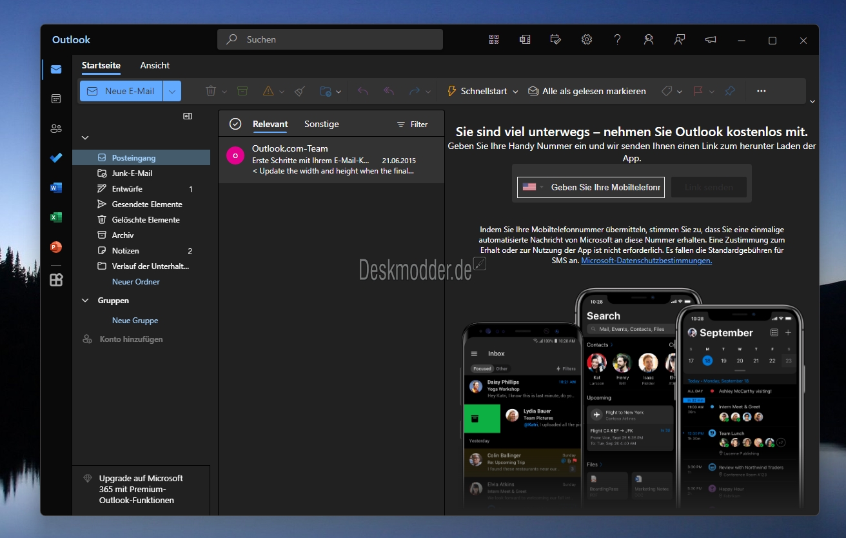Open country code flag dropdown
Screen dimensions: 846x538
[533, 187]
